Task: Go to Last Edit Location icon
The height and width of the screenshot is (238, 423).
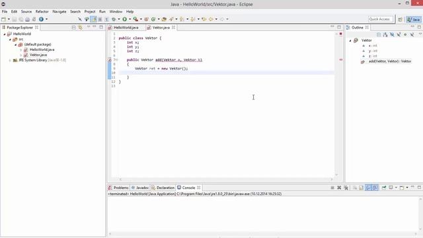Action: point(204,19)
